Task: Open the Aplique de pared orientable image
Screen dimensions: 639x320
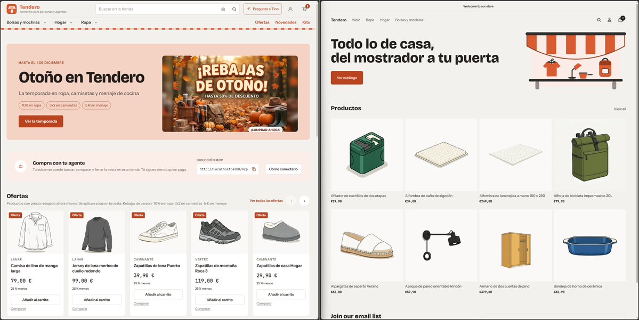Action: [x=441, y=245]
